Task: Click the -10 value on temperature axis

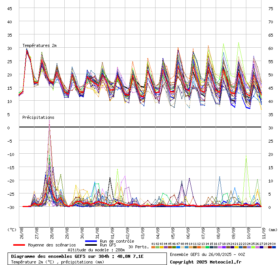Action: [x=11, y=154]
